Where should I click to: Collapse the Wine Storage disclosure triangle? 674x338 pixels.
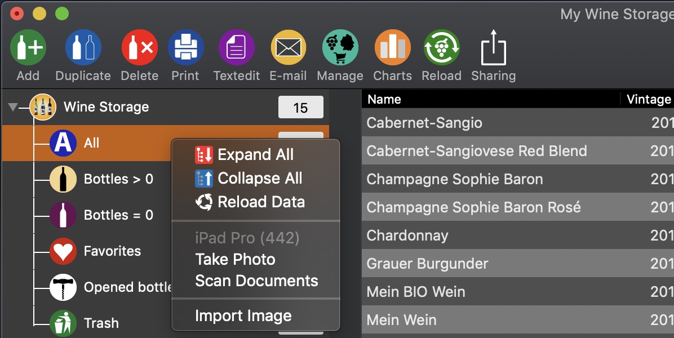click(13, 107)
